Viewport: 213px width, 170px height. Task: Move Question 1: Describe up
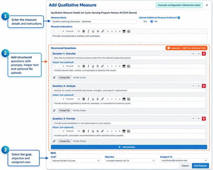(193, 54)
